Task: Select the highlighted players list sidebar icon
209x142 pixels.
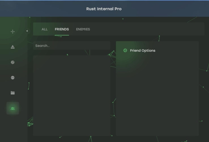Action: [12, 108]
